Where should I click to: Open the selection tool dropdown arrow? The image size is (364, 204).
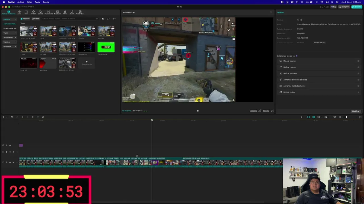[7, 117]
